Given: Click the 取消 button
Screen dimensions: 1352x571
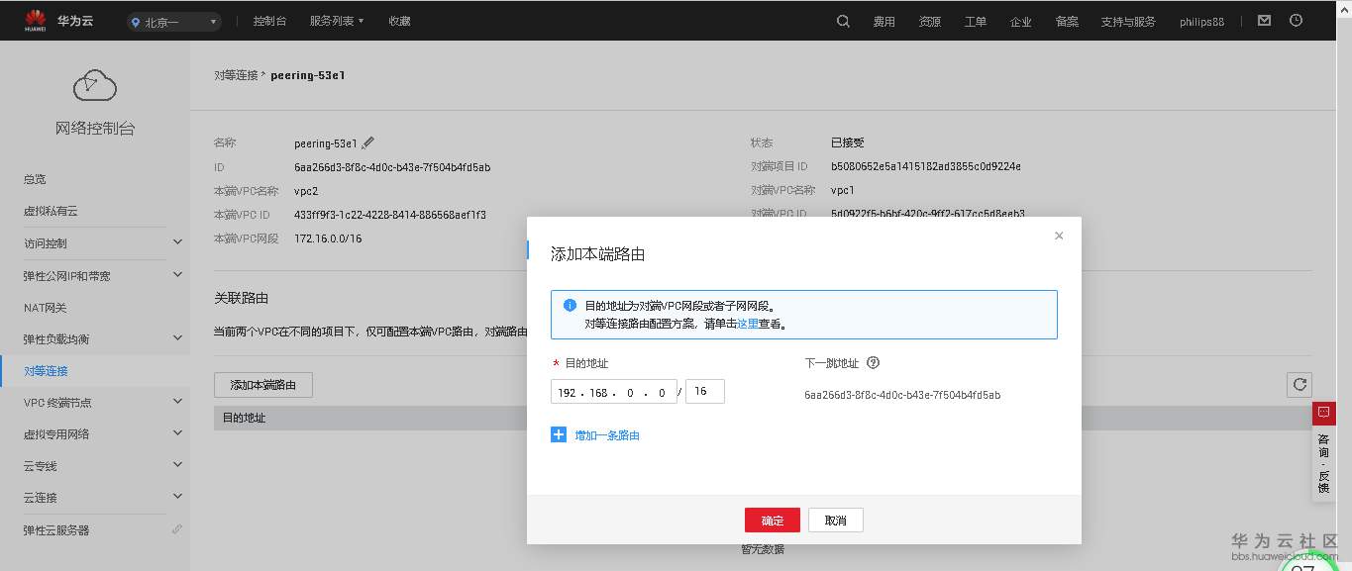Looking at the screenshot, I should 836,521.
